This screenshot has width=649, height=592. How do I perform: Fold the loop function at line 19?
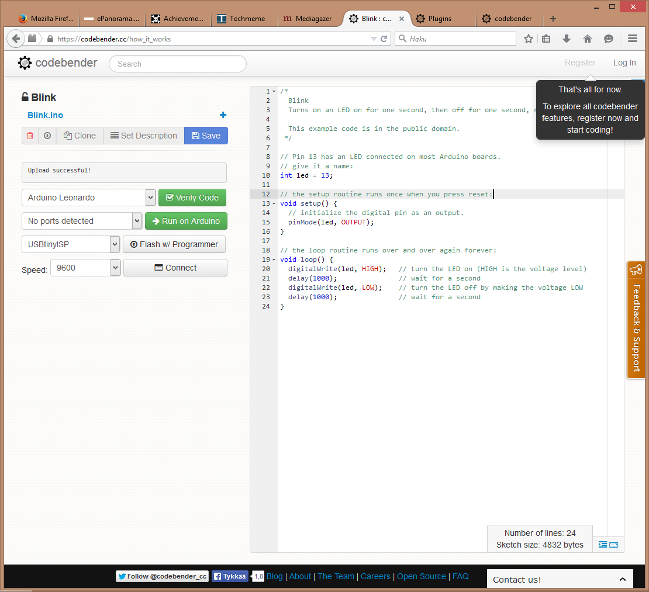click(x=274, y=260)
